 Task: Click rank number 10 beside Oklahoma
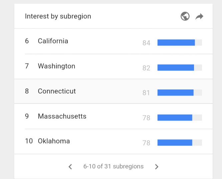[29, 141]
